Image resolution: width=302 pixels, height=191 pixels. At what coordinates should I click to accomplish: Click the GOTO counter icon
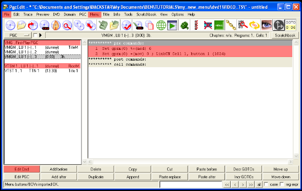click(290, 25)
